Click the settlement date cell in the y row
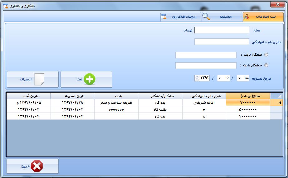This screenshot has width=288, height=178. pyautogui.click(x=72, y=109)
